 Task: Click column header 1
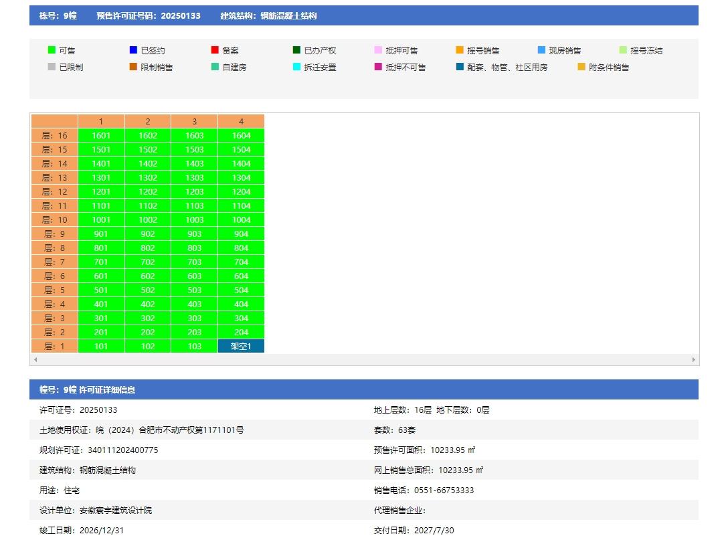[101, 121]
